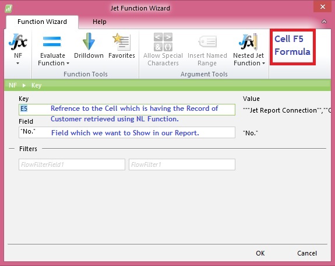Screen dimensions: 335x266
Task: Click the Jet app icon in title bar
Action: 9,9
